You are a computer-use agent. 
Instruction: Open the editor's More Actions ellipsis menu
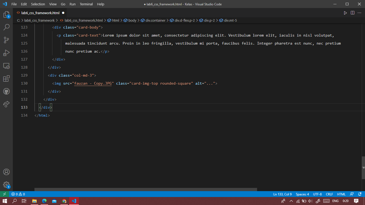[x=360, y=13]
